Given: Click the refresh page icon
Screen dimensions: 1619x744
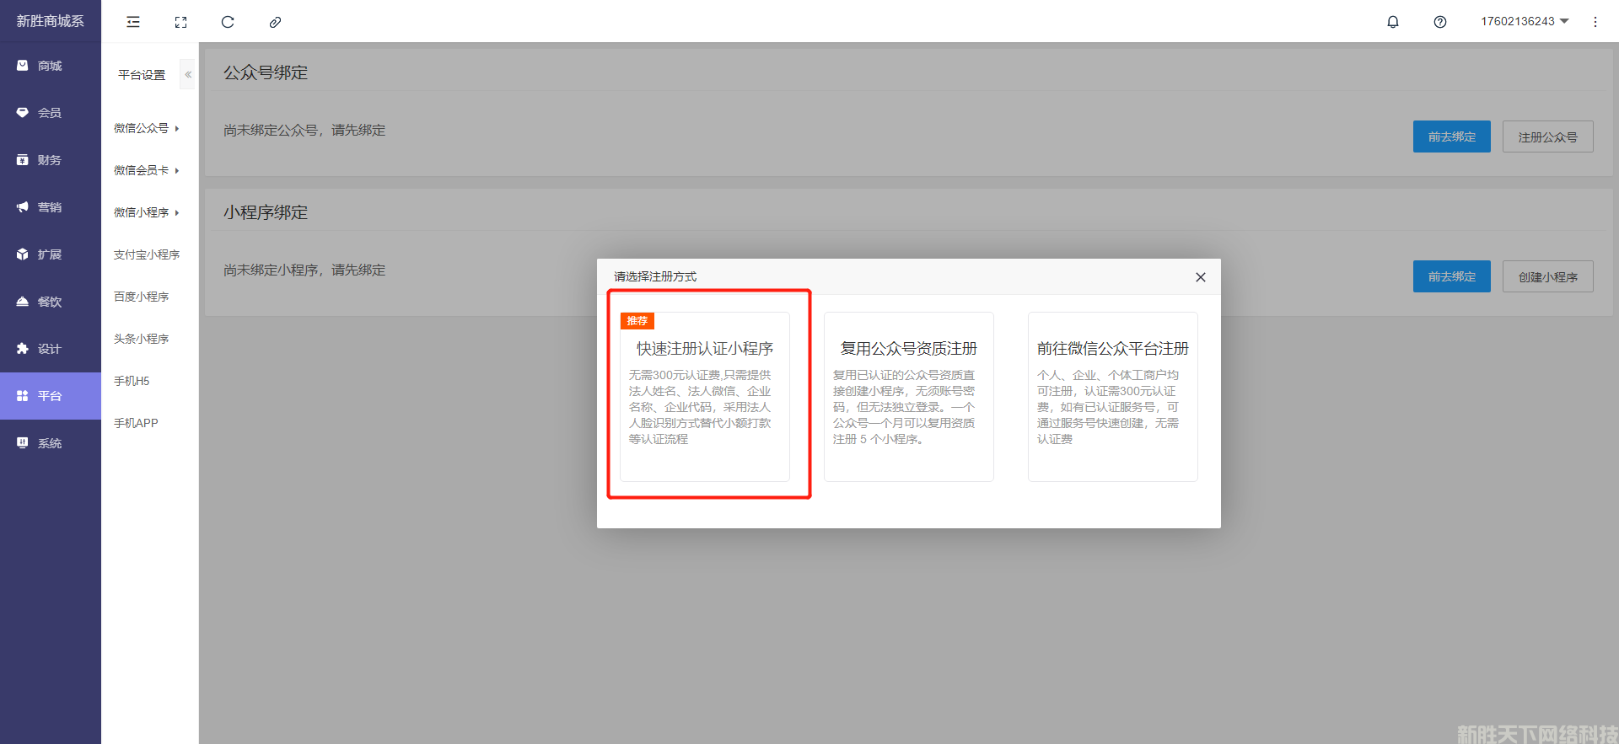Looking at the screenshot, I should (228, 22).
